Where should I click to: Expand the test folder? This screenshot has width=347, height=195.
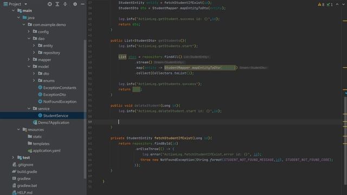pyautogui.click(x=13, y=158)
